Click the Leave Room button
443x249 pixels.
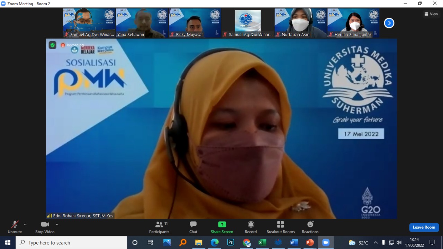coord(424,227)
